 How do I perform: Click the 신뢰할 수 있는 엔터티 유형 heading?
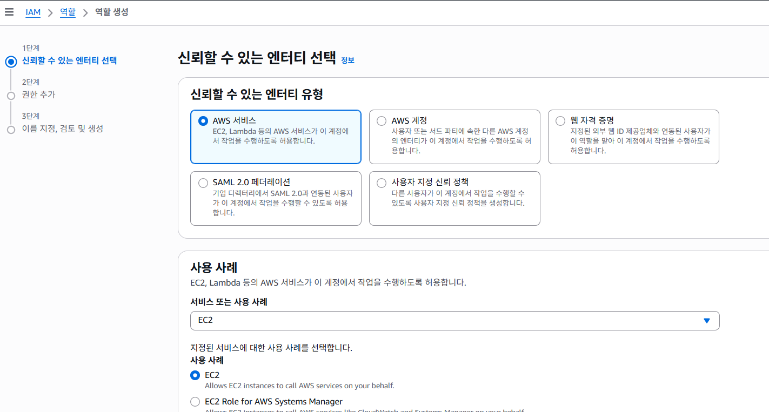tap(257, 94)
